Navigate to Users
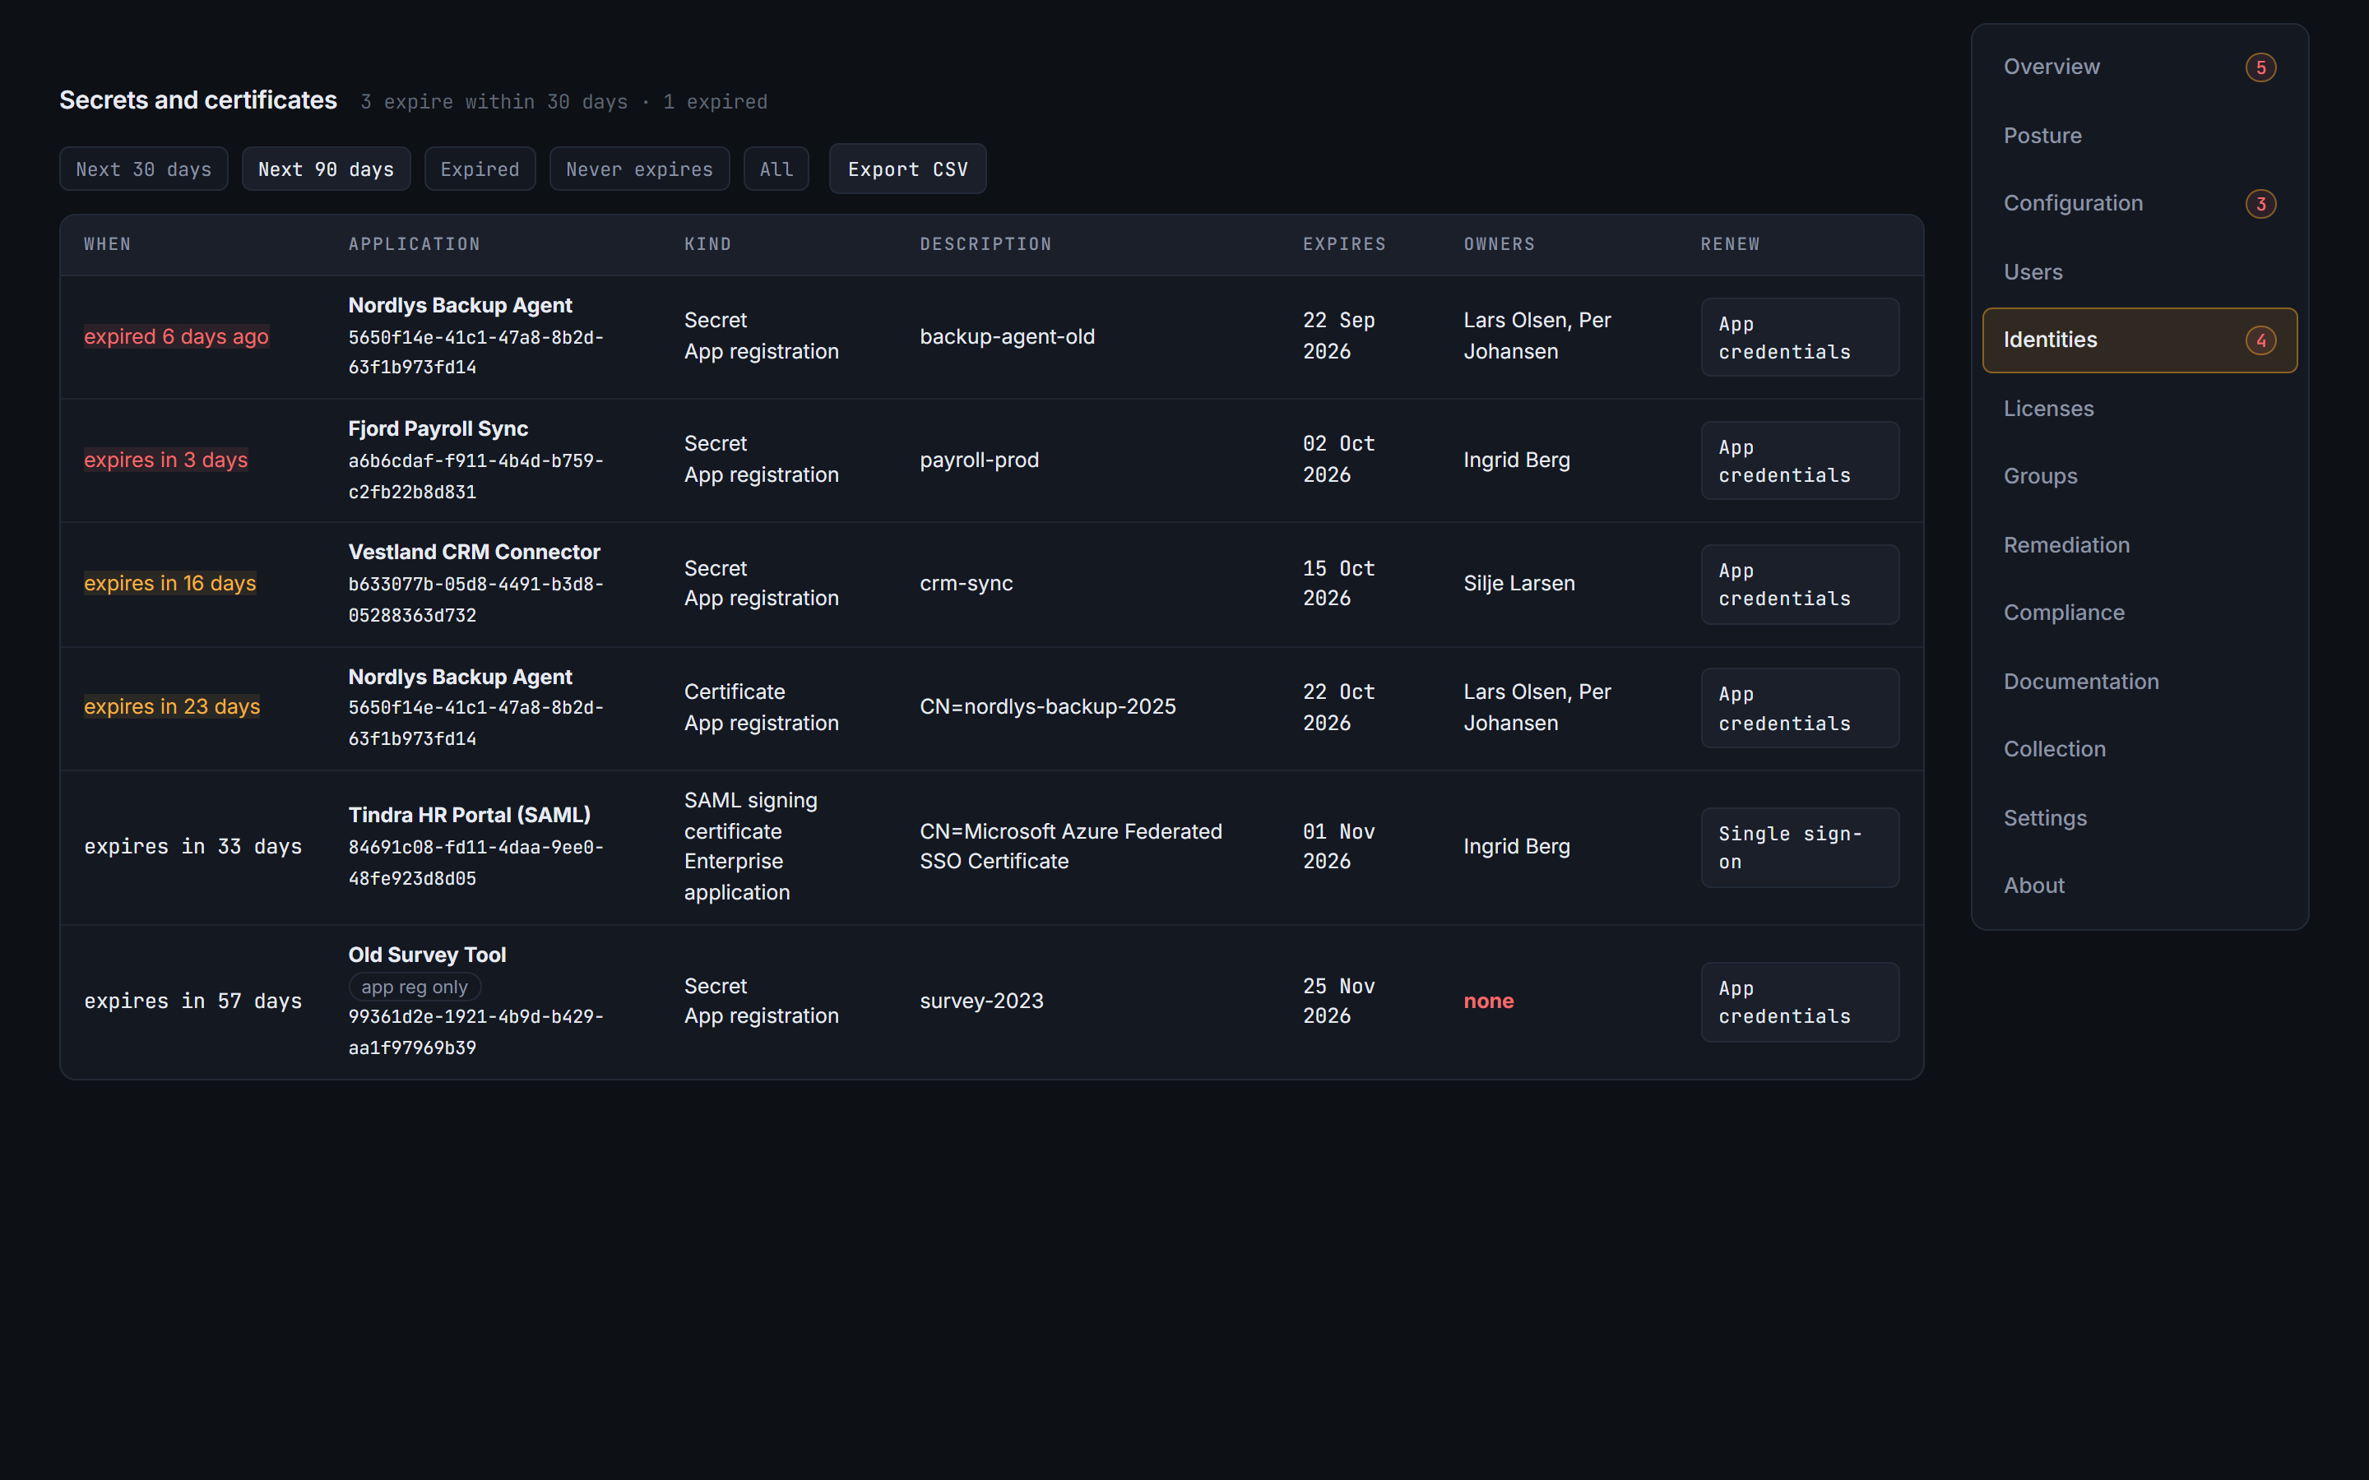 [x=2140, y=272]
